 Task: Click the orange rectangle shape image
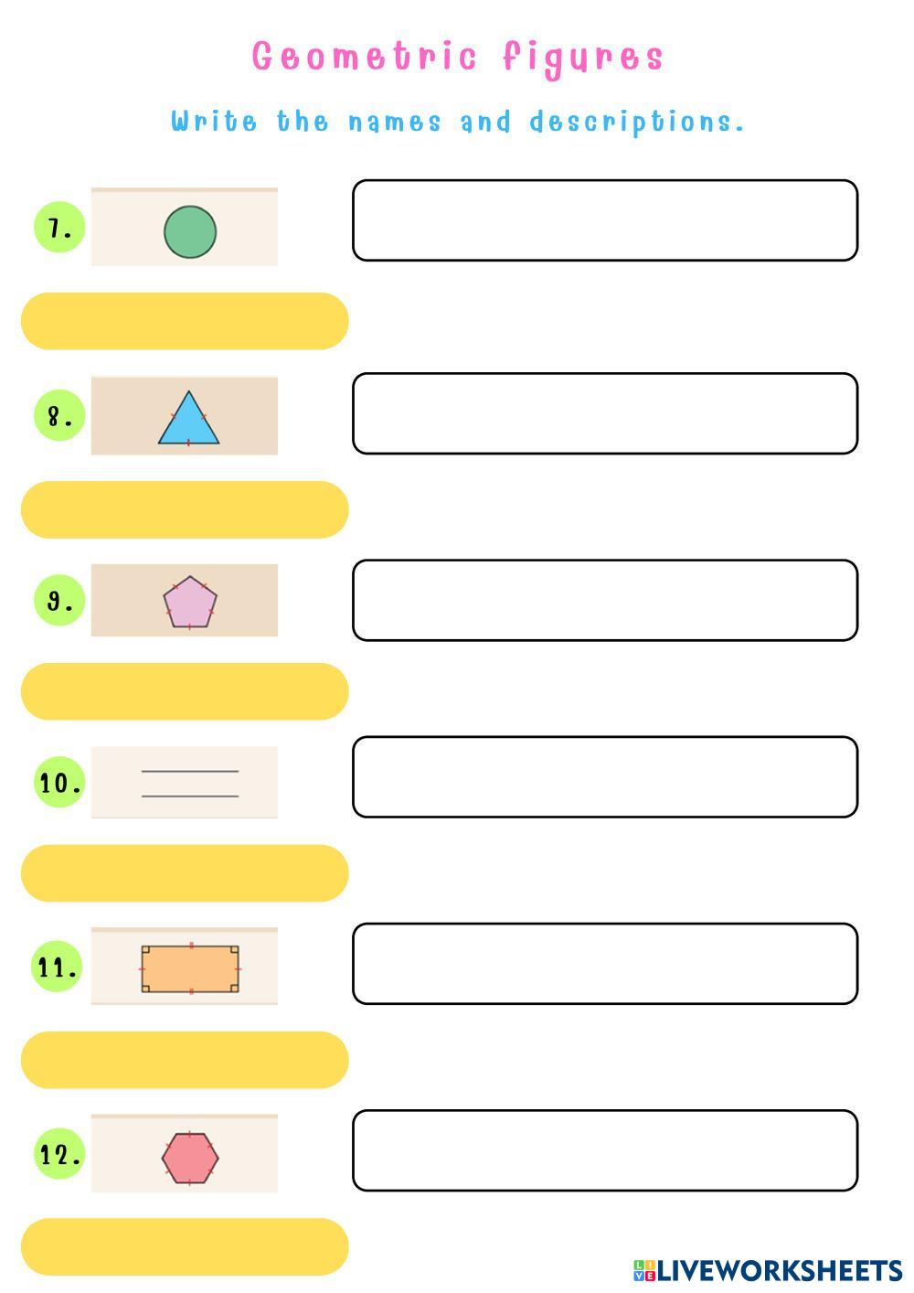(x=190, y=968)
